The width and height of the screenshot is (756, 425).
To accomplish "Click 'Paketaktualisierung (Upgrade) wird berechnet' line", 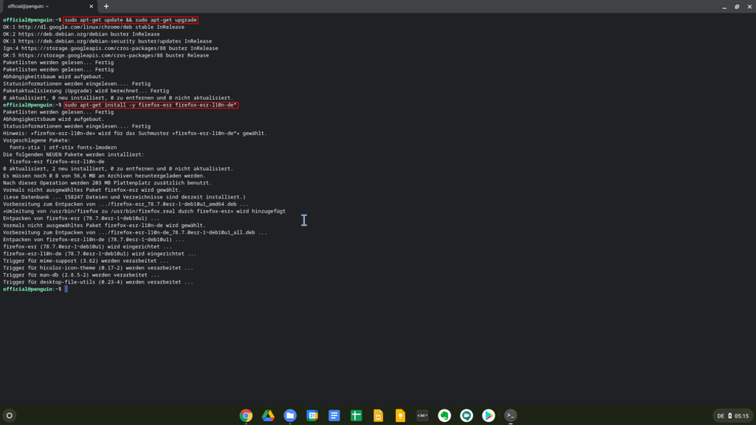I will pyautogui.click(x=86, y=91).
